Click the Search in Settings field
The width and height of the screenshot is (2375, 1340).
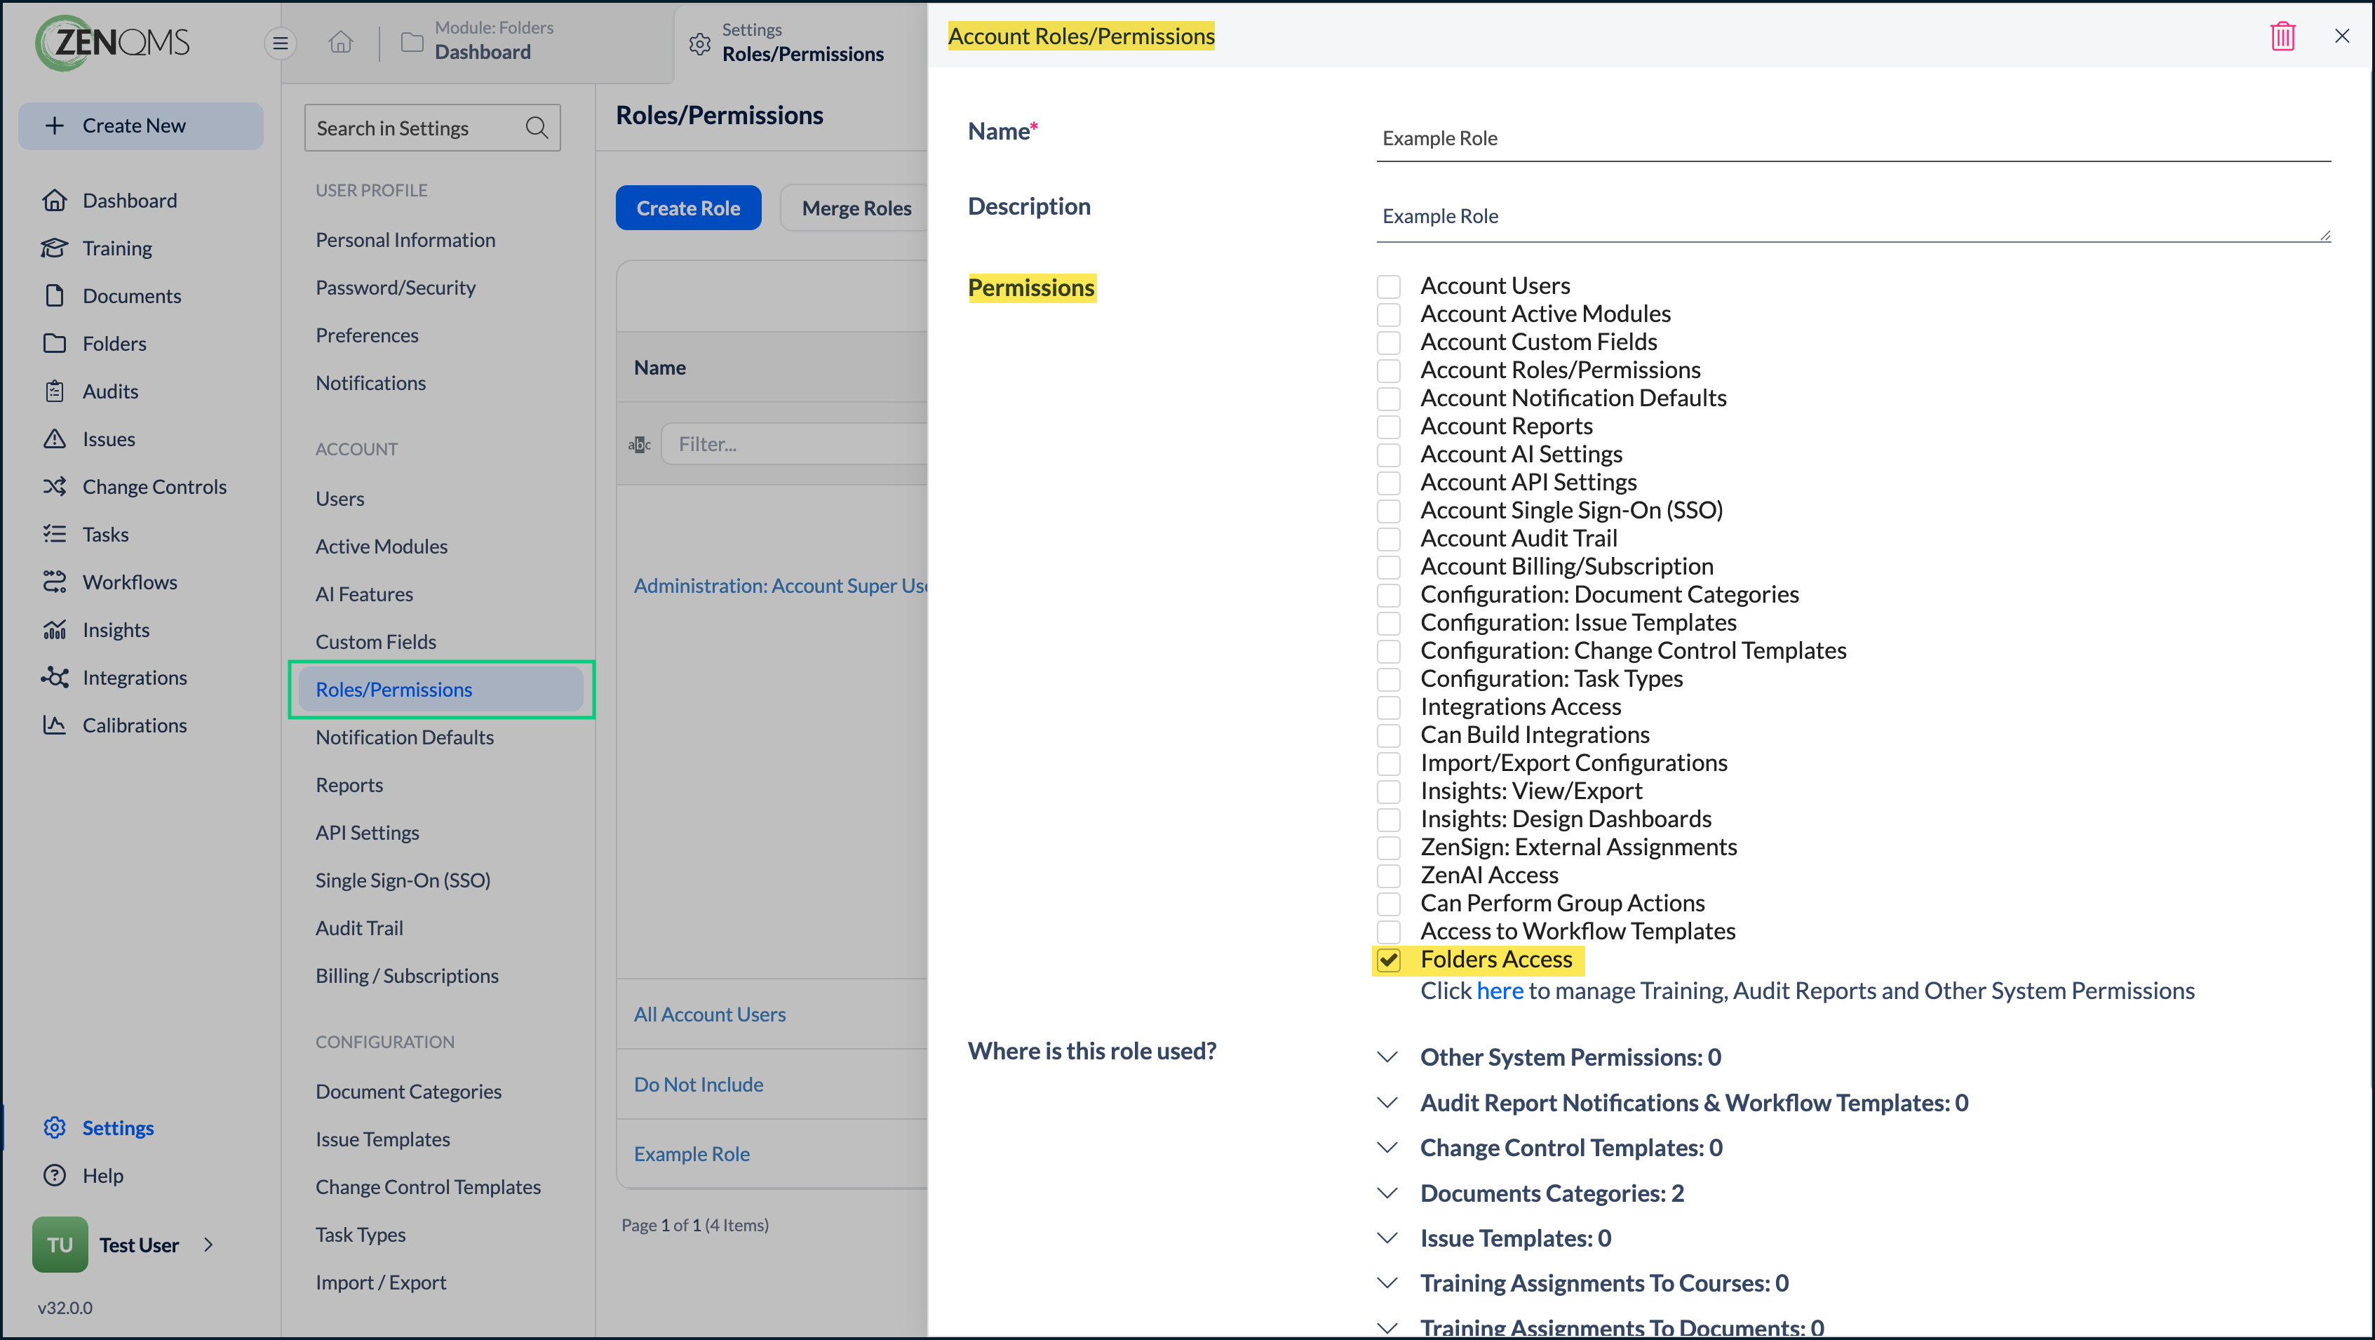click(432, 127)
